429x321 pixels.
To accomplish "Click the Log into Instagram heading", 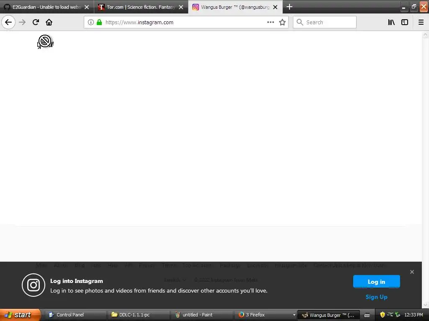I will pyautogui.click(x=77, y=281).
